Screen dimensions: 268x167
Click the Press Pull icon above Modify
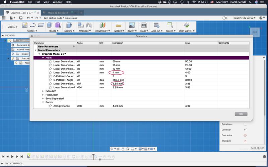[69, 25]
